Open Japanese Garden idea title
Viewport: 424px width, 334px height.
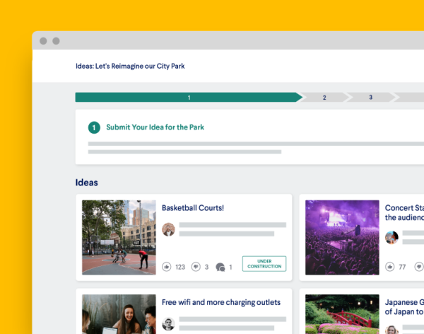pyautogui.click(x=404, y=307)
